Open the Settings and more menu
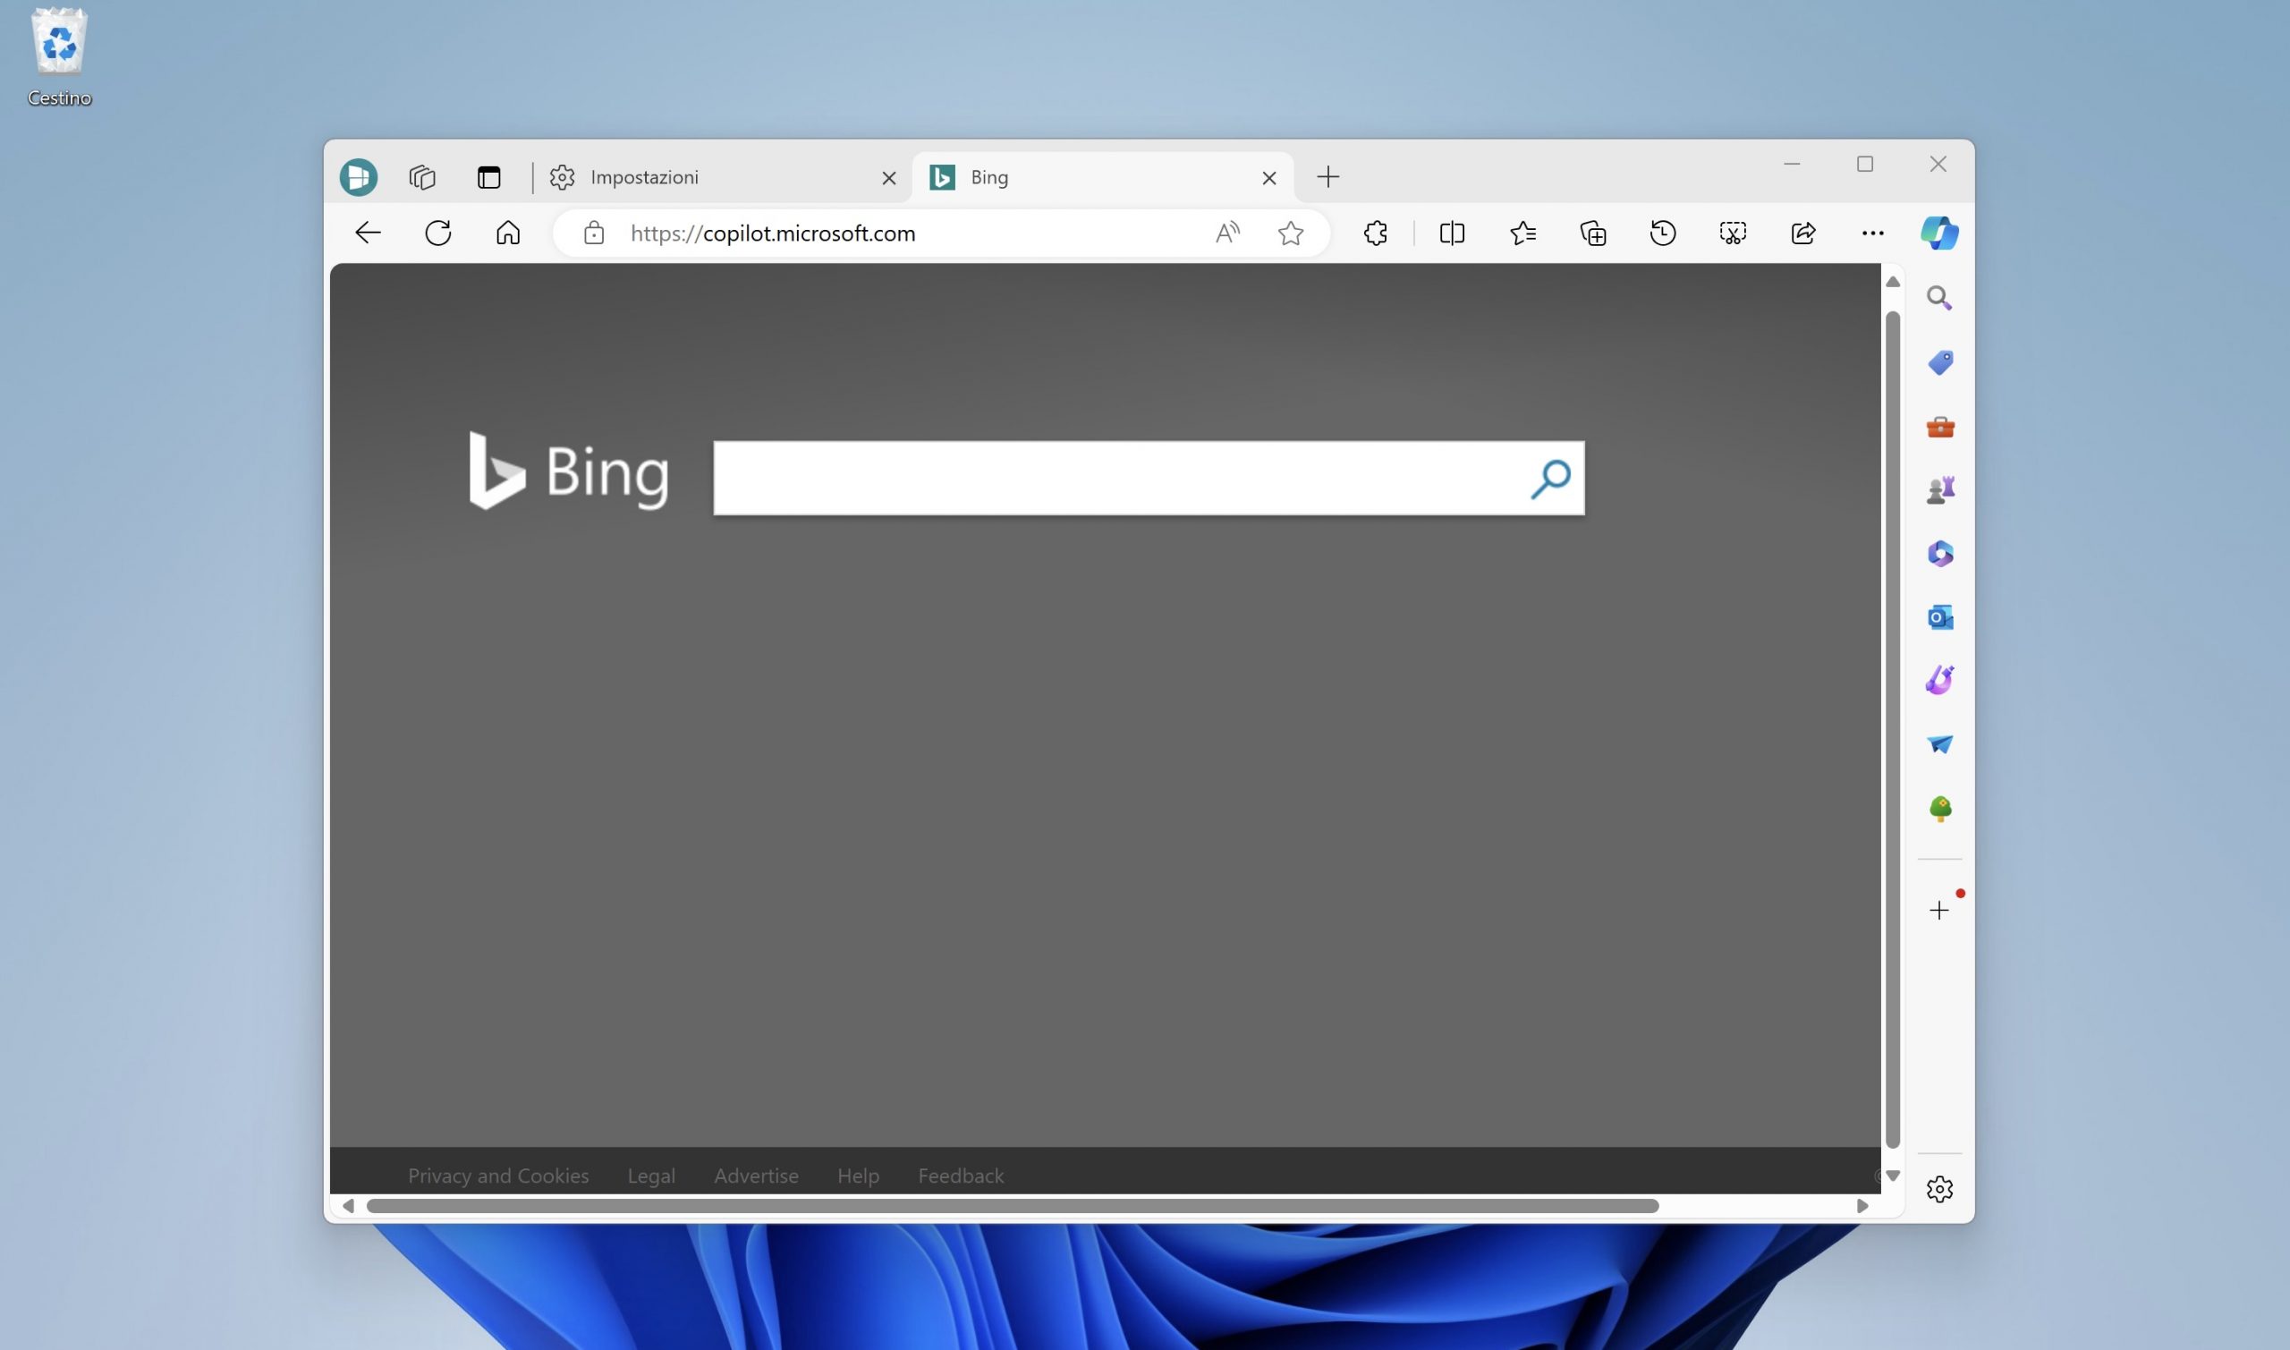 [1872, 233]
